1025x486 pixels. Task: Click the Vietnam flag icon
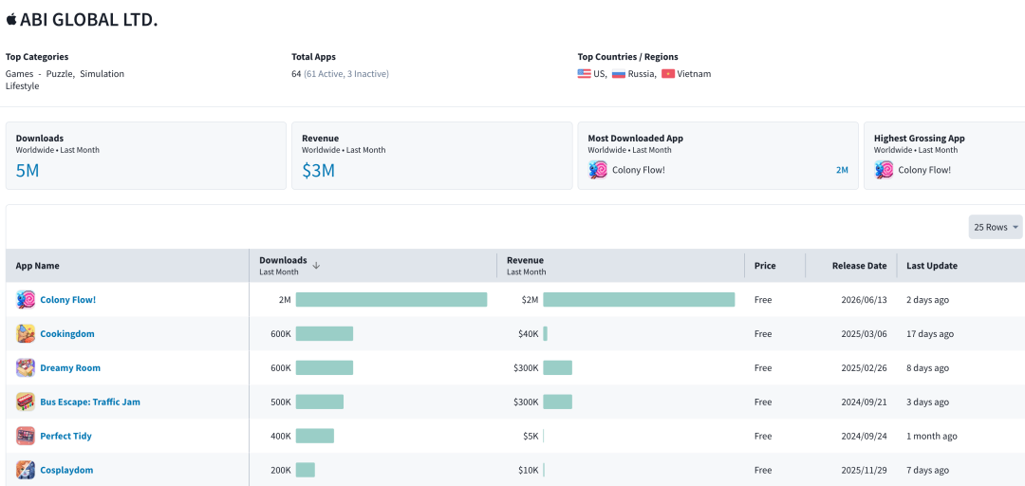click(x=668, y=74)
